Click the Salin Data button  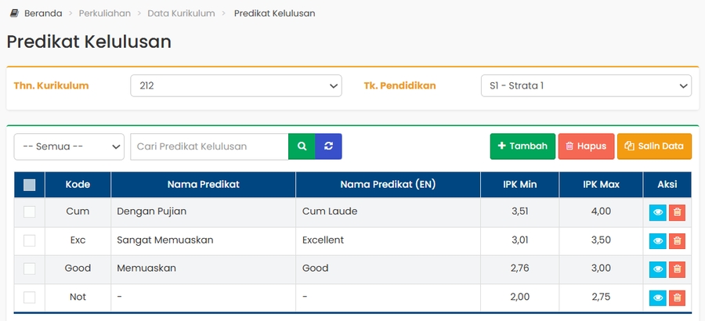(654, 146)
